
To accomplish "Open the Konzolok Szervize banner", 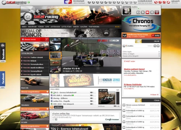I will (109, 80).
